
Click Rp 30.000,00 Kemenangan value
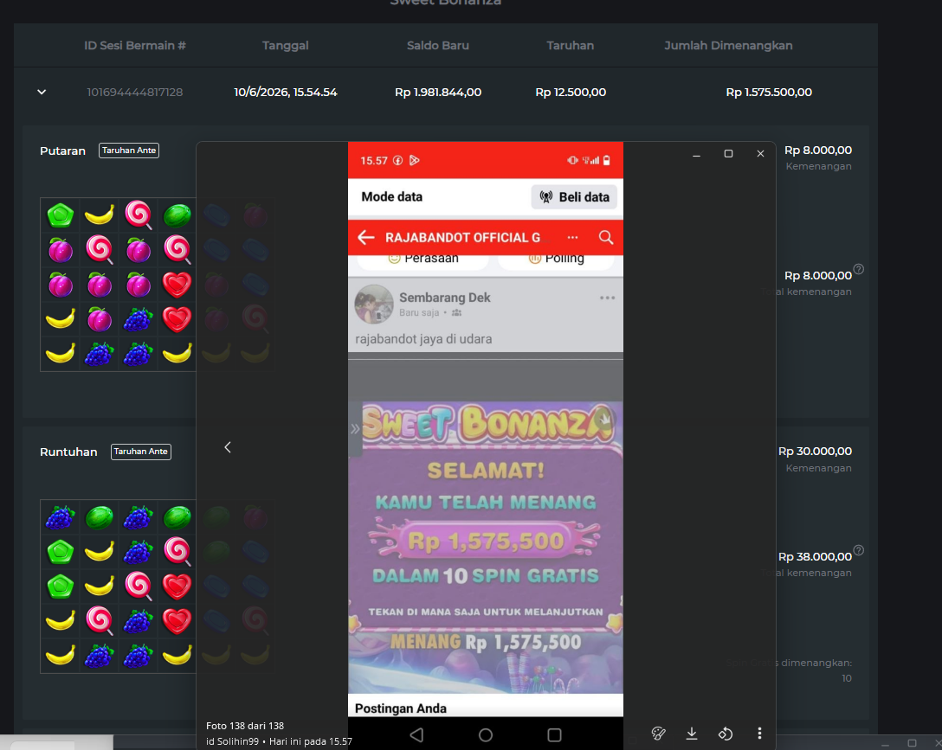pos(815,452)
